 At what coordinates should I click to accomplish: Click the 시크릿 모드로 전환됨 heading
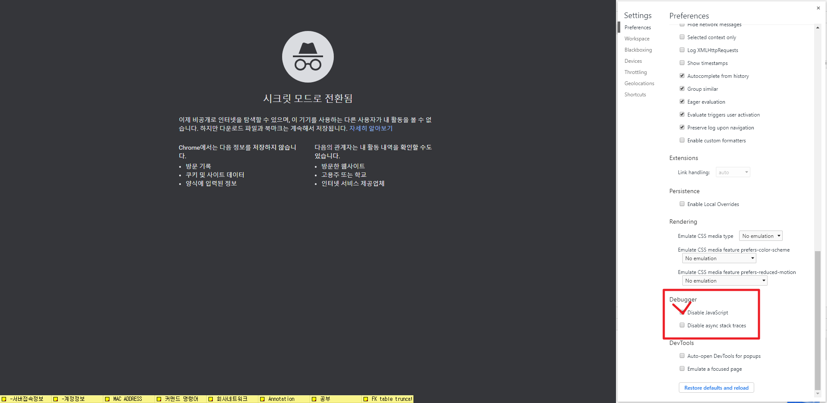(308, 98)
